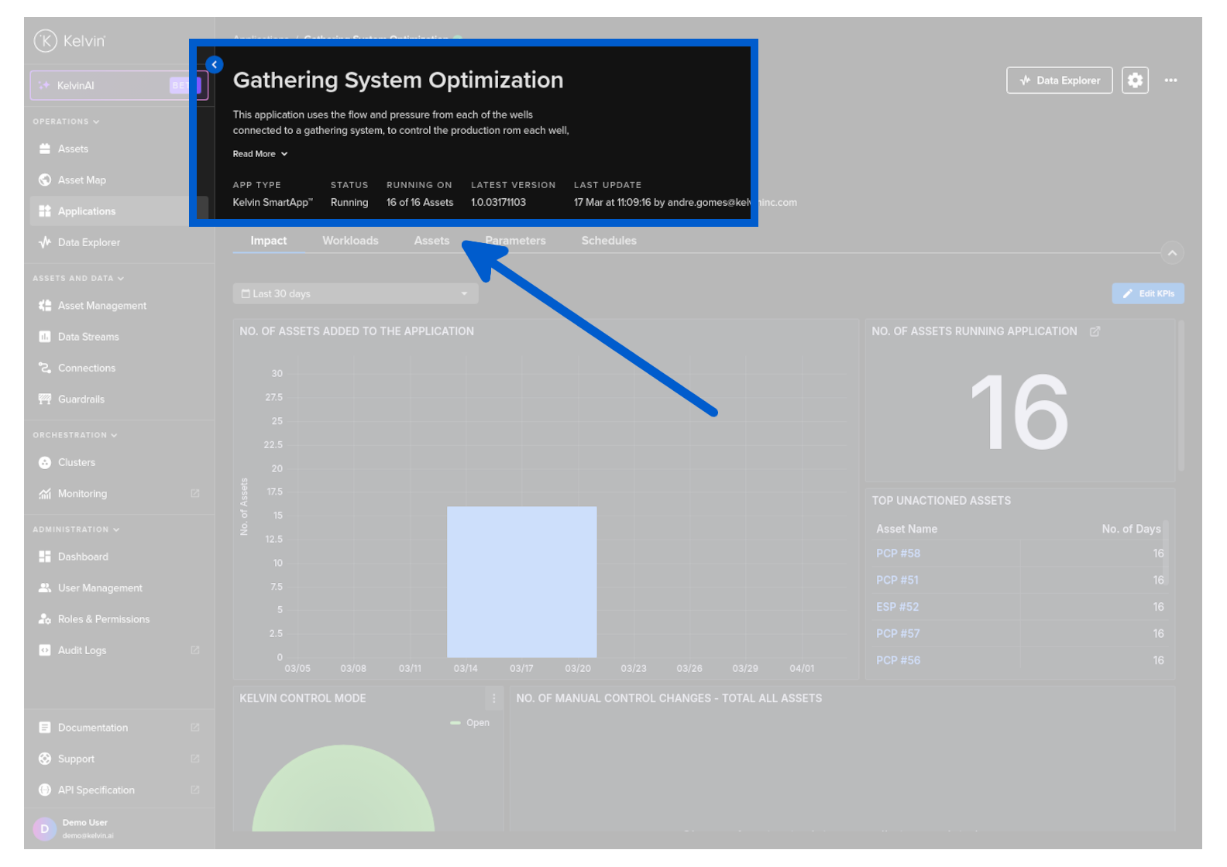Screen dimensions: 1227x867
Task: Click the bar in the assets added chart
Action: pos(521,581)
